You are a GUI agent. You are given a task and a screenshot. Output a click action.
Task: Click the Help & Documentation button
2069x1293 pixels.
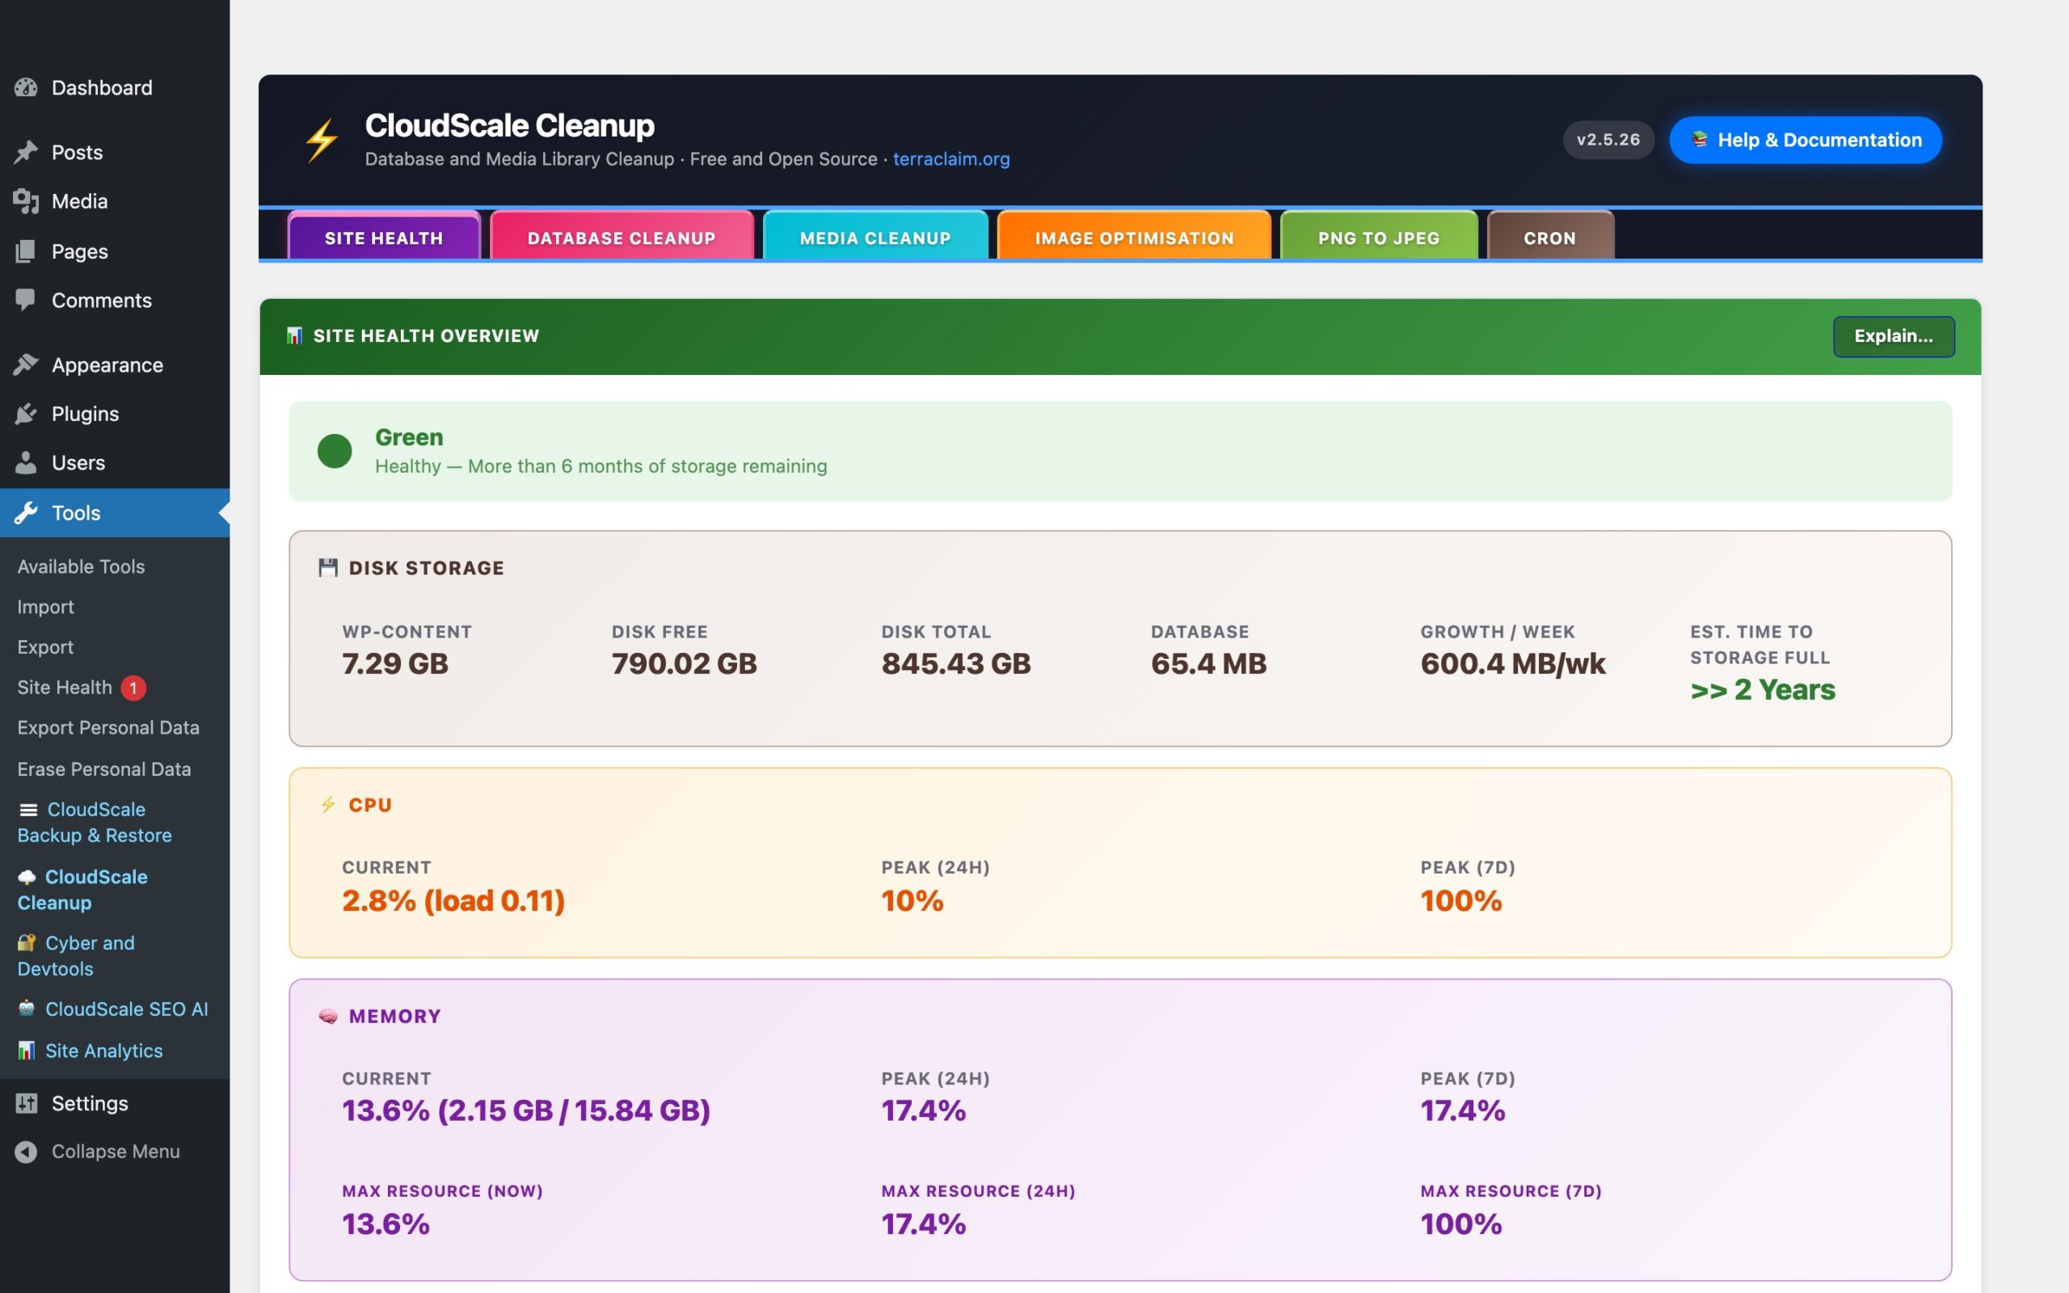click(1805, 139)
